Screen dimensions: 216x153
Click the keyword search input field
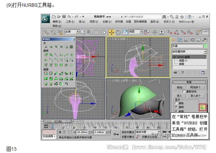coord(142,17)
